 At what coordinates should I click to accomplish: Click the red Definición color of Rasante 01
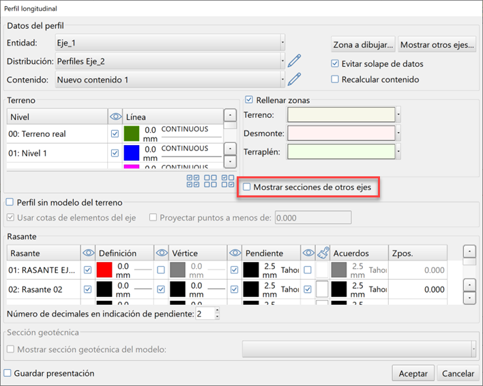pos(104,270)
